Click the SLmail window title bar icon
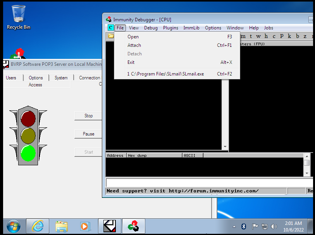The image size is (315, 235). click(6, 64)
